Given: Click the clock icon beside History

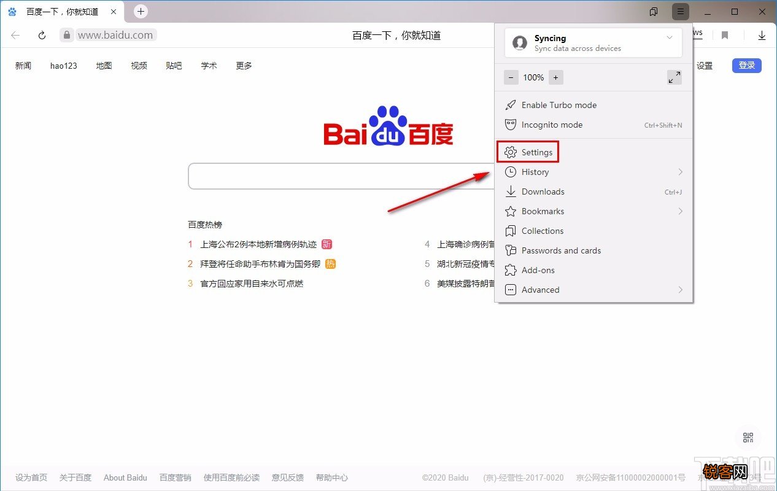Looking at the screenshot, I should pos(510,172).
